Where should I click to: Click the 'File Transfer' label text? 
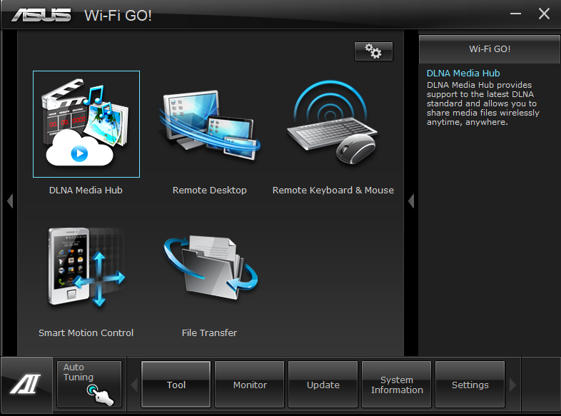coord(209,333)
